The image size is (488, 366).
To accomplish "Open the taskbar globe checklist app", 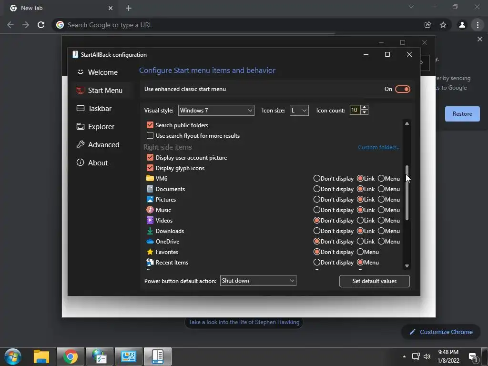I will pos(100,356).
